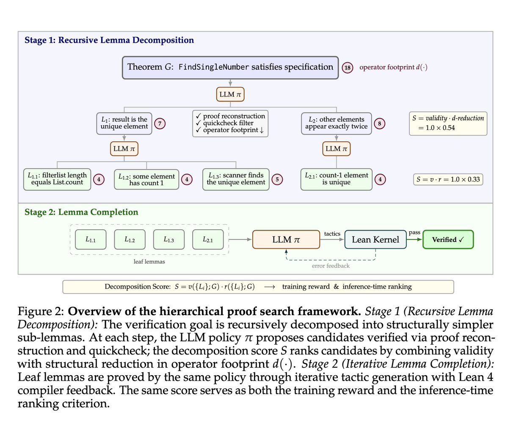Click the circled 4 badge beside L2.1
Image resolution: width=508 pixels, height=437 pixels.
click(x=380, y=179)
